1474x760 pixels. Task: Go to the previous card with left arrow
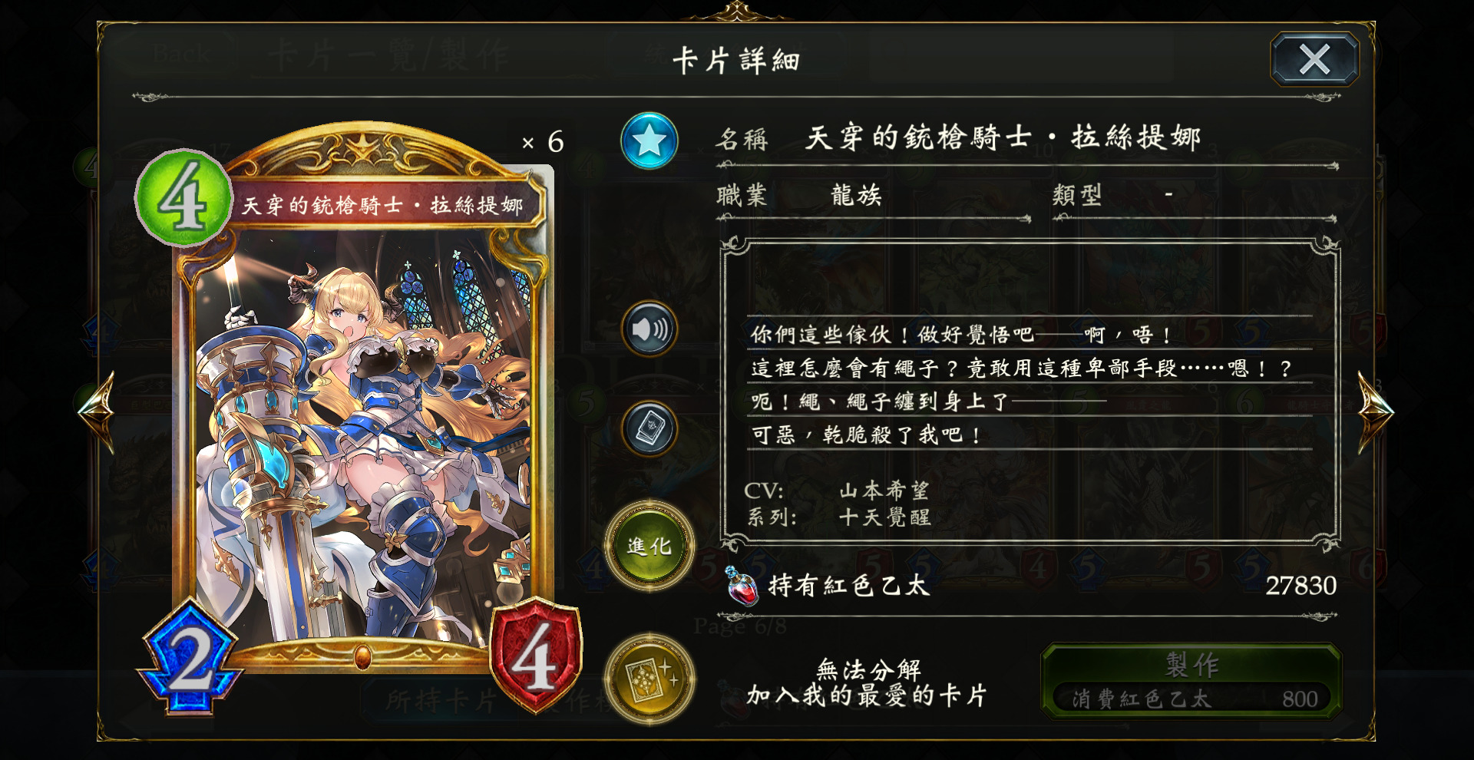[97, 411]
